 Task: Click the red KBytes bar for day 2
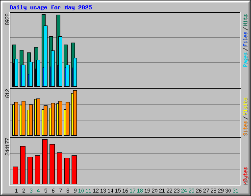click(x=23, y=165)
